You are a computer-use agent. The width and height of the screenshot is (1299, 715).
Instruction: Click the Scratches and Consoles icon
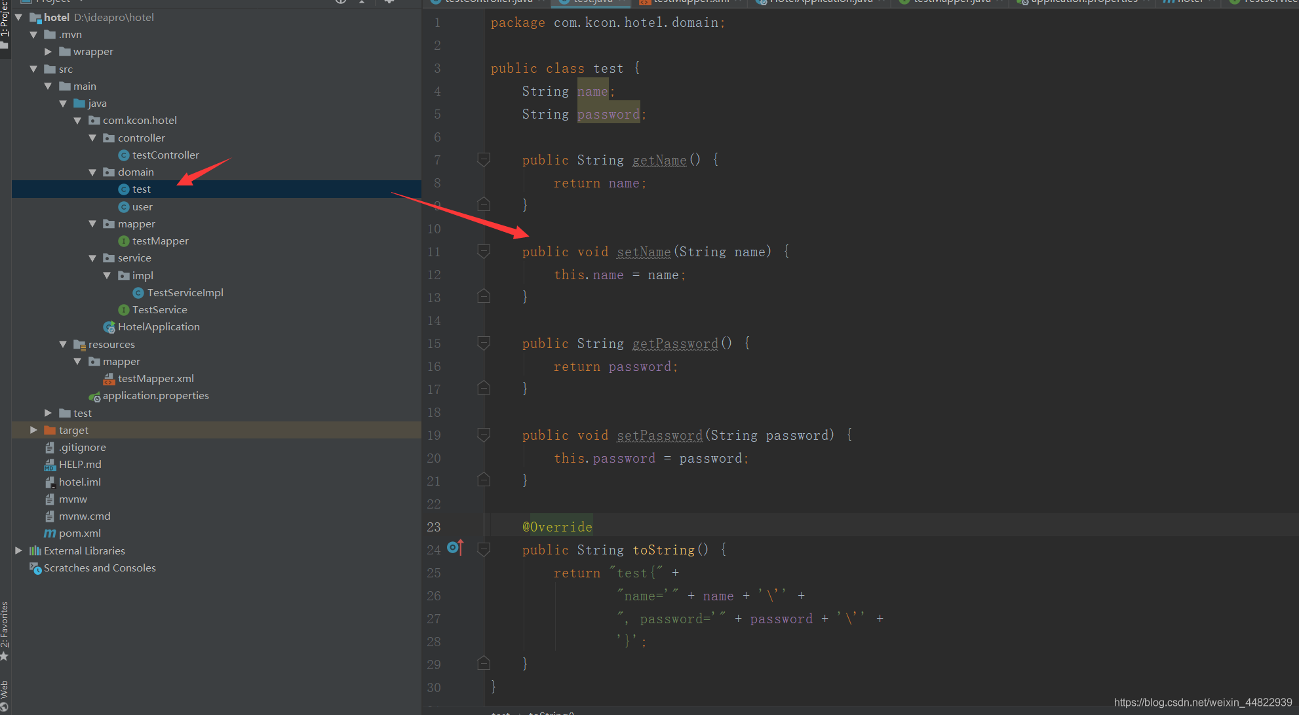(x=35, y=568)
